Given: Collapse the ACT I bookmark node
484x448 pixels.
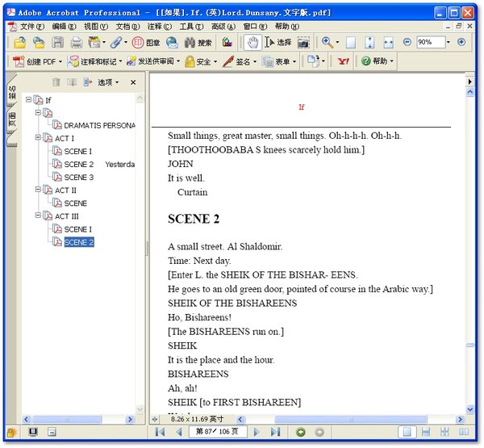Looking at the screenshot, I should (39, 139).
